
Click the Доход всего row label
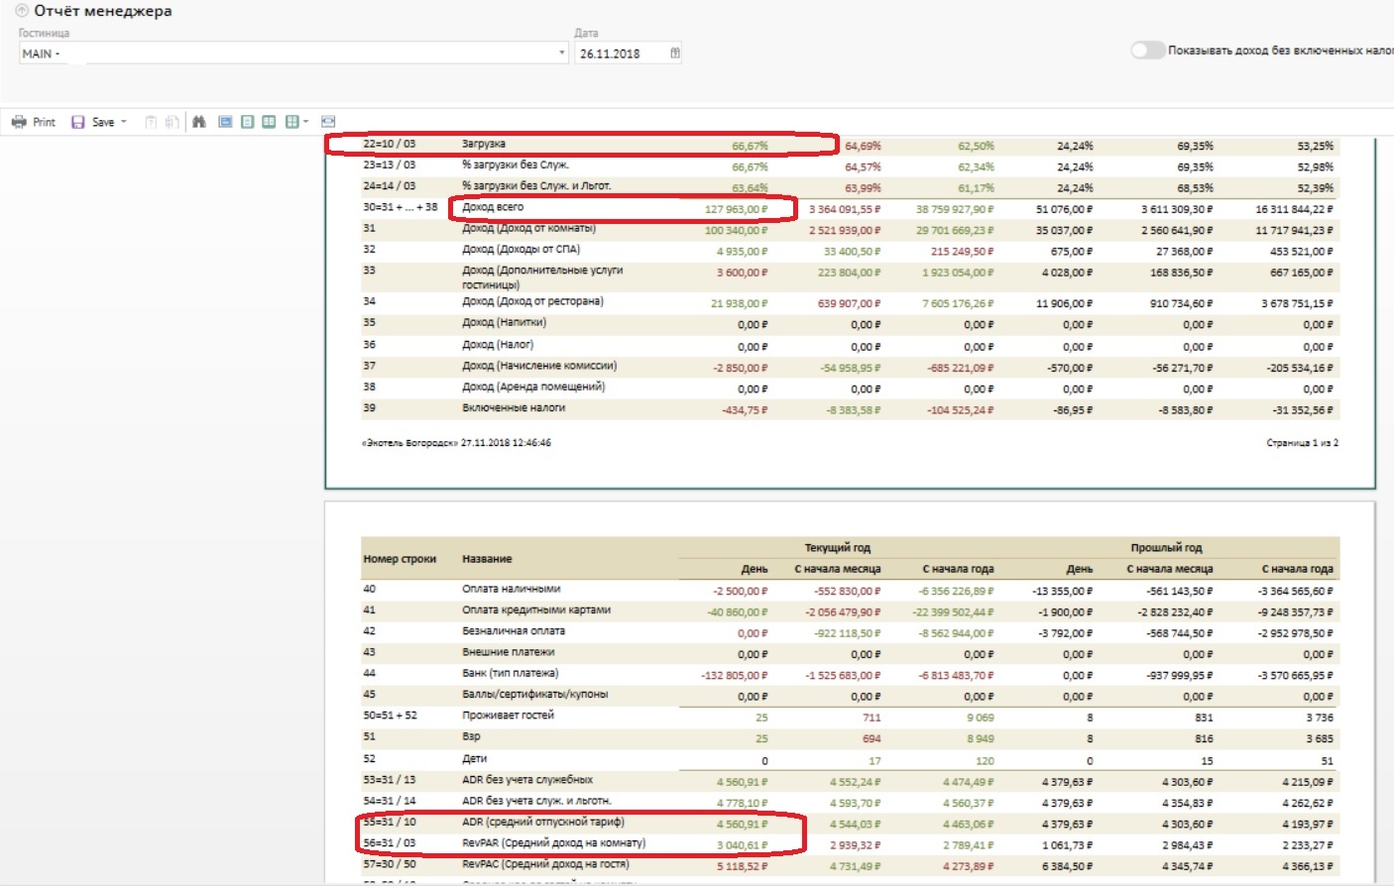[x=493, y=207]
